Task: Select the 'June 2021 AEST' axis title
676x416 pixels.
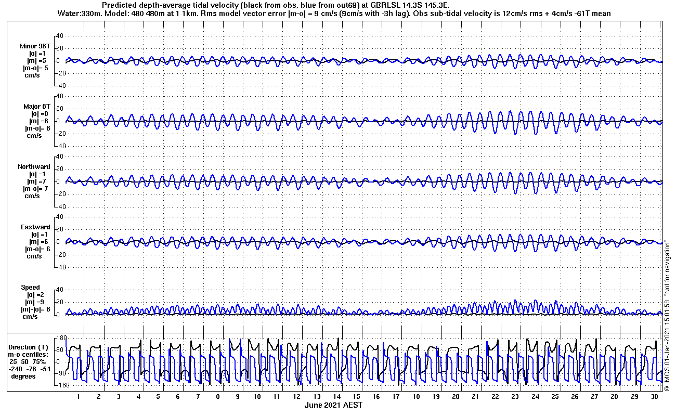Action: [x=333, y=405]
